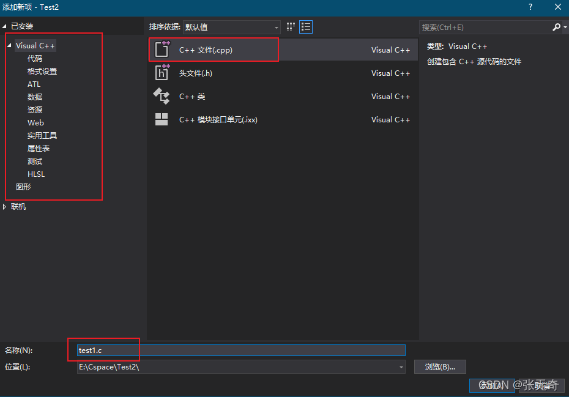Select the 属性表 category
The height and width of the screenshot is (397, 569).
tap(39, 149)
